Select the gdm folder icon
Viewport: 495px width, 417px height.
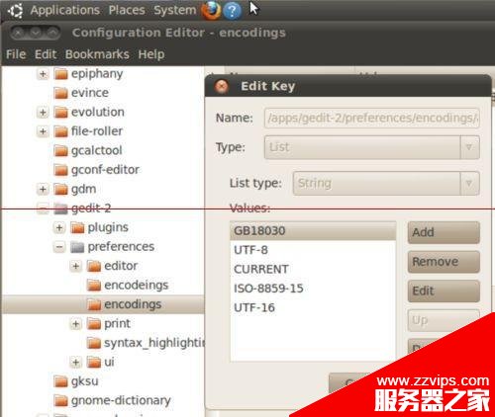60,190
